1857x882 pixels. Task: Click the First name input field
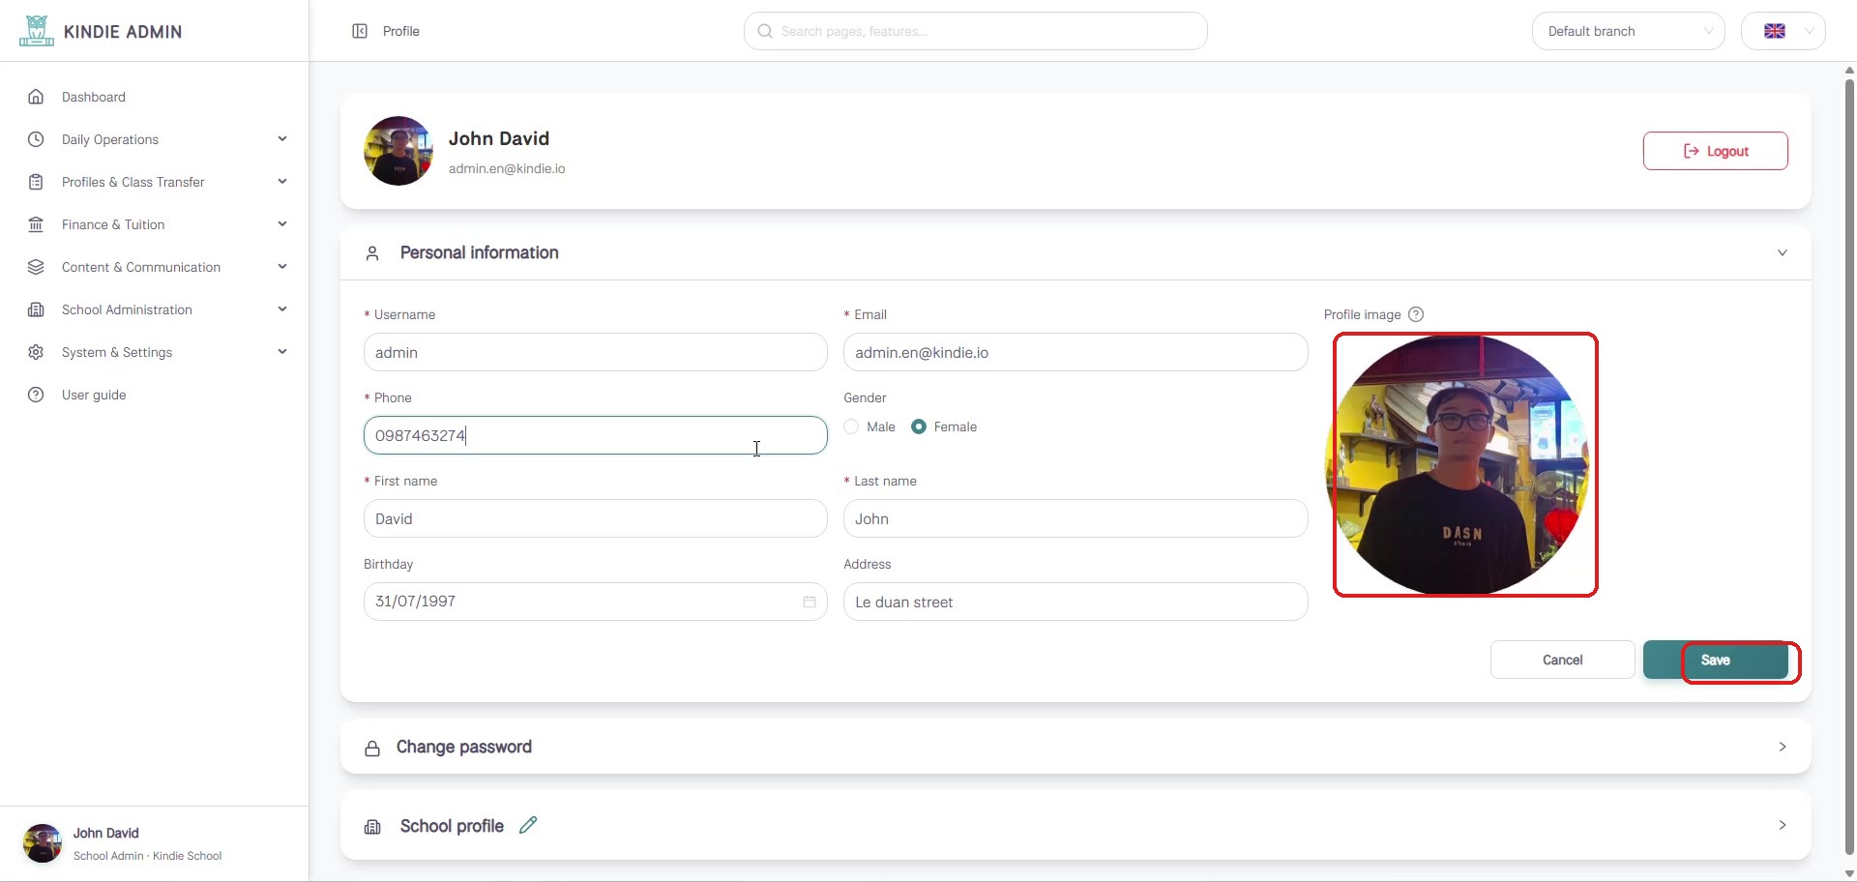pyautogui.click(x=596, y=518)
